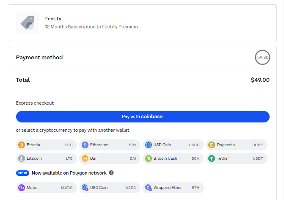Viewport: 284px width, 200px height.
Task: Click the Feetify product tag thumbnail
Action: 27,22
